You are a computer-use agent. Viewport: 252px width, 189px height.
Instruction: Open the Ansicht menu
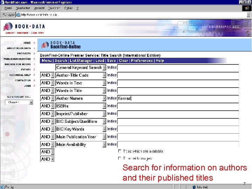pos(39,8)
